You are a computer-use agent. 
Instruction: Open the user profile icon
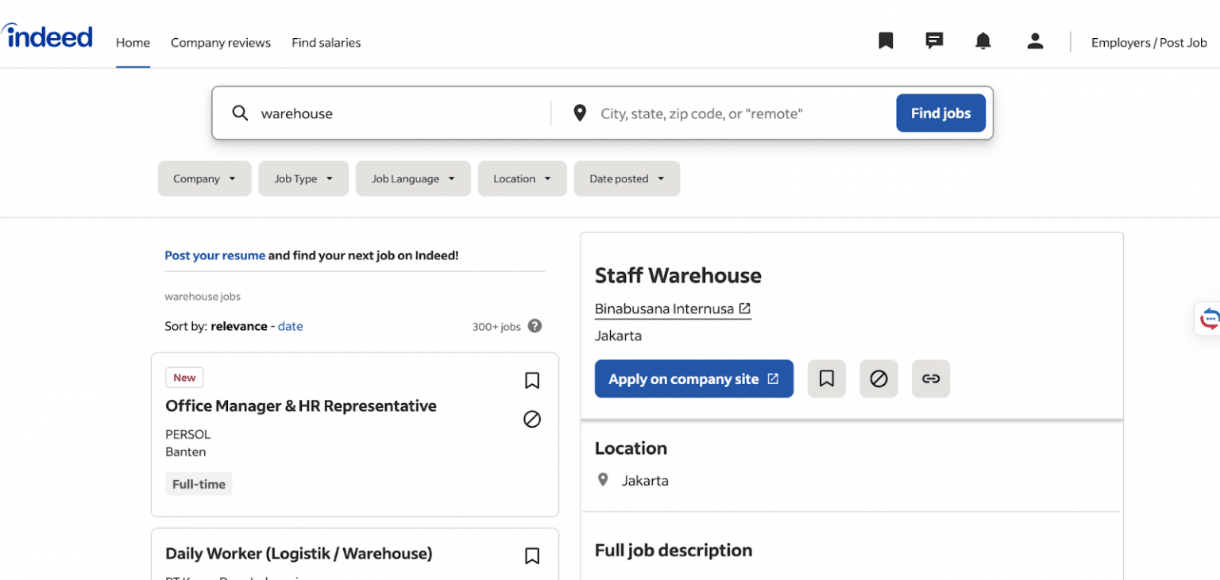coord(1034,41)
